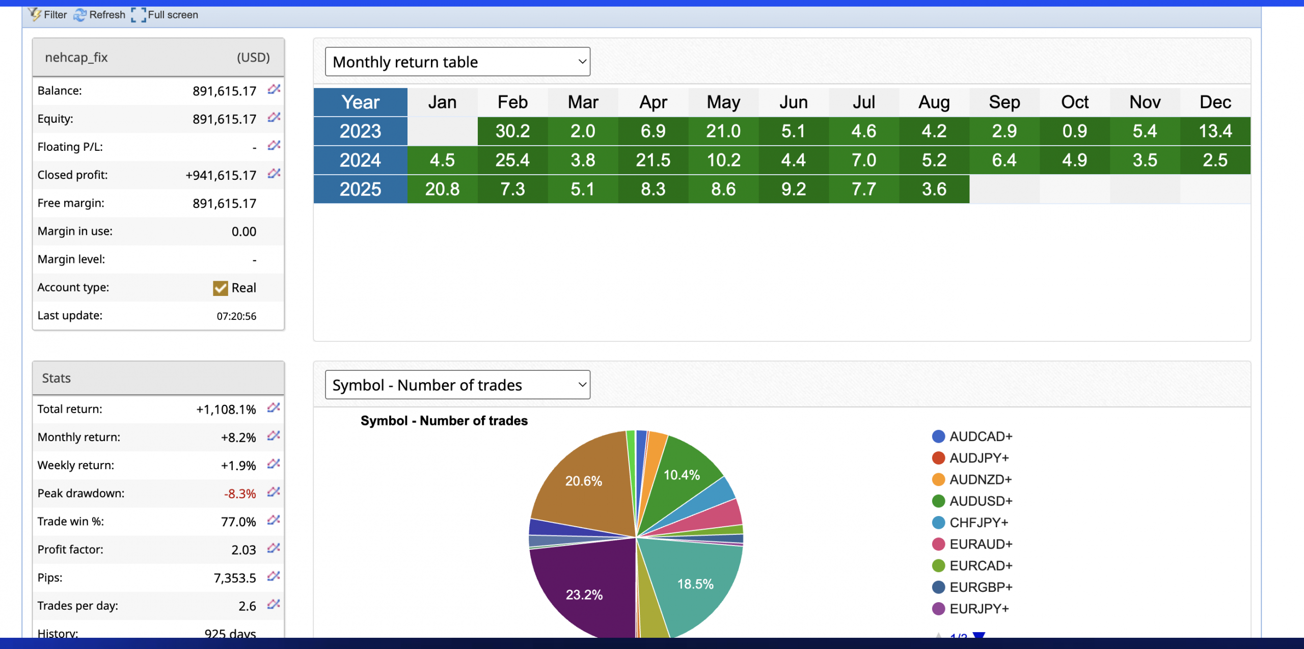The width and height of the screenshot is (1304, 649).
Task: Click the Year column header
Action: [x=360, y=102]
